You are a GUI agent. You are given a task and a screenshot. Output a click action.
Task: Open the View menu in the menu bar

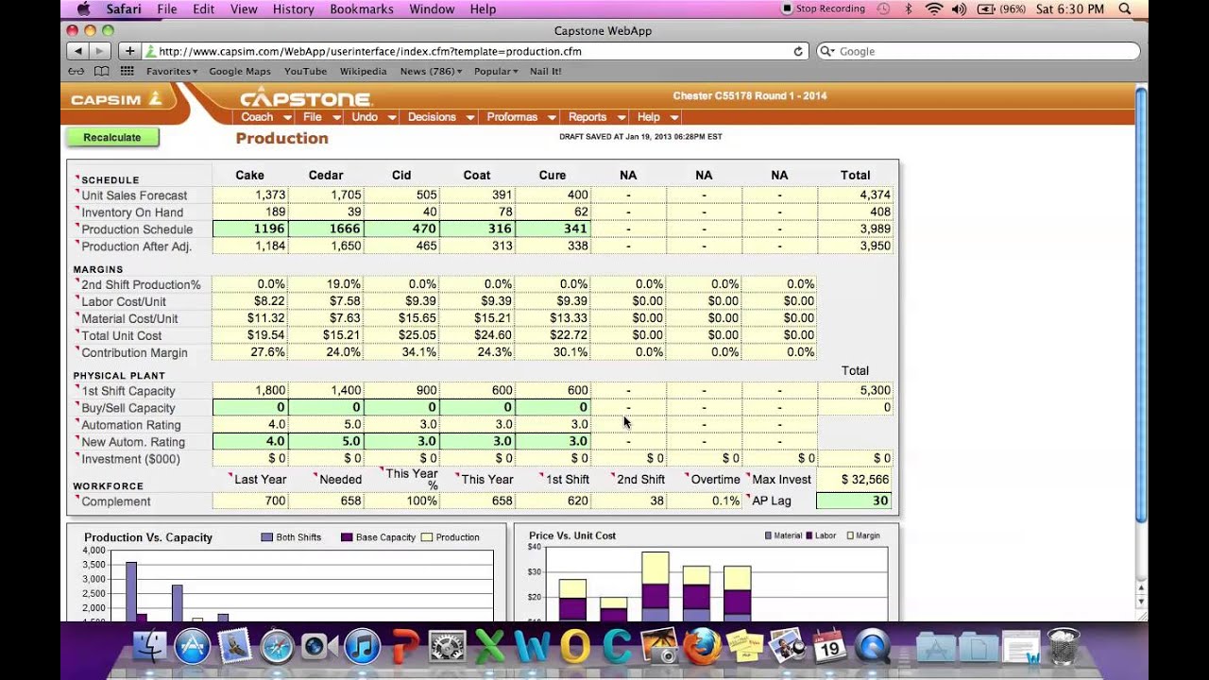coord(244,8)
